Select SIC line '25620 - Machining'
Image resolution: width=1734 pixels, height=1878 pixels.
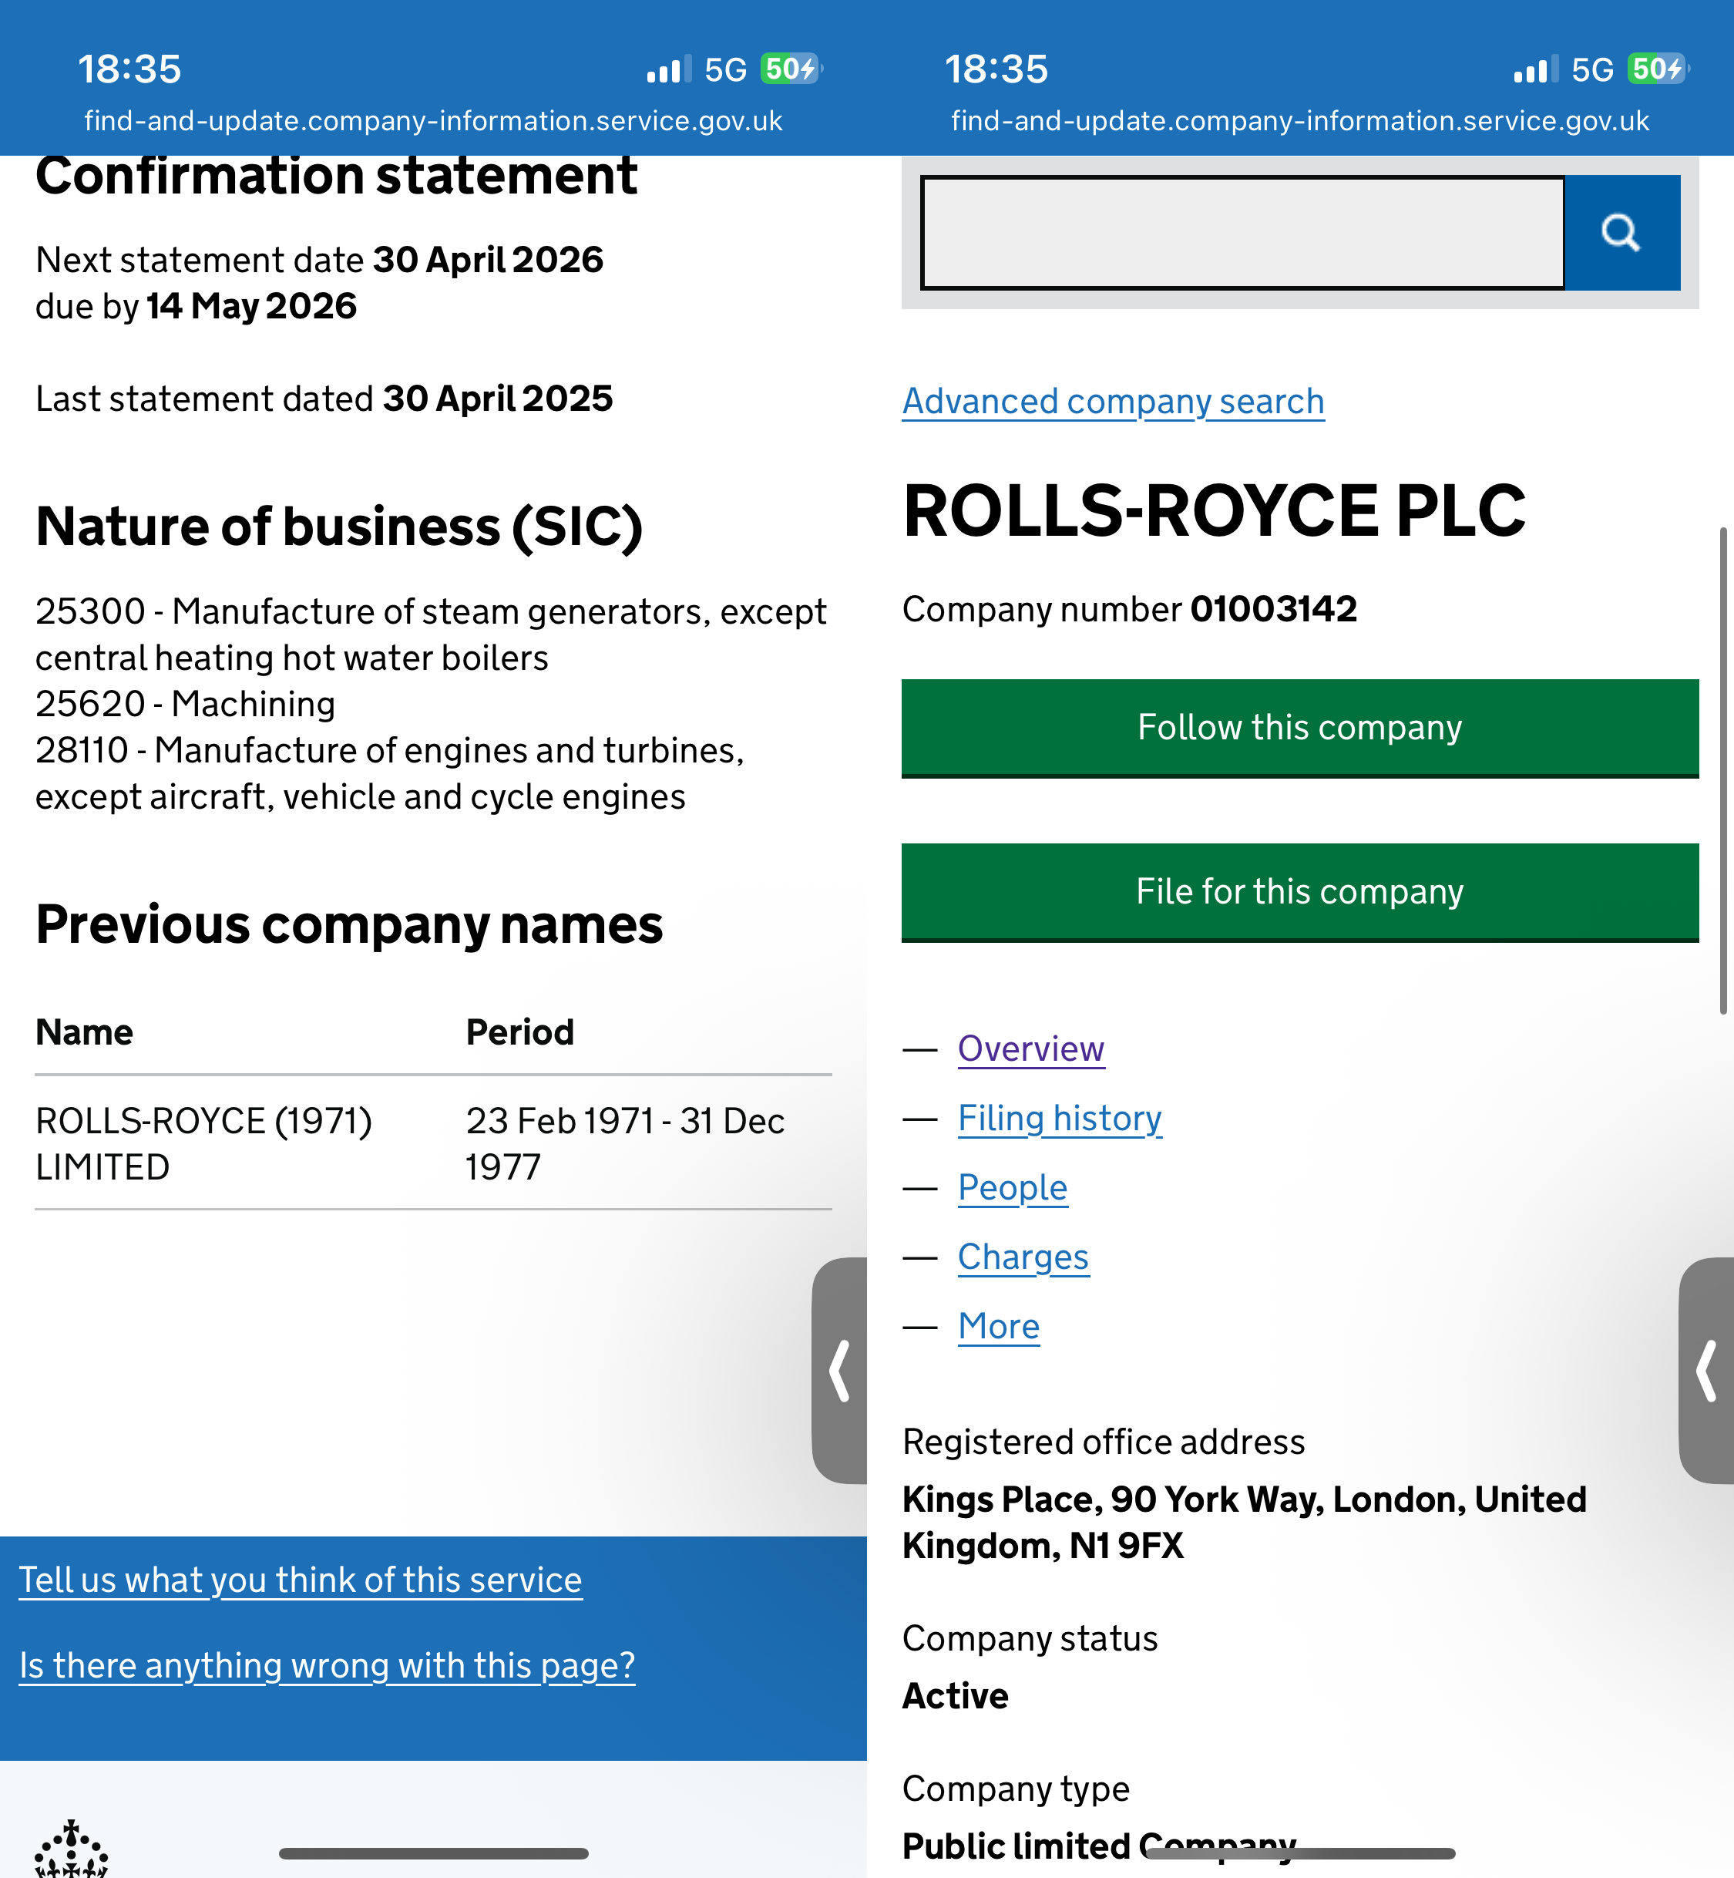point(186,704)
